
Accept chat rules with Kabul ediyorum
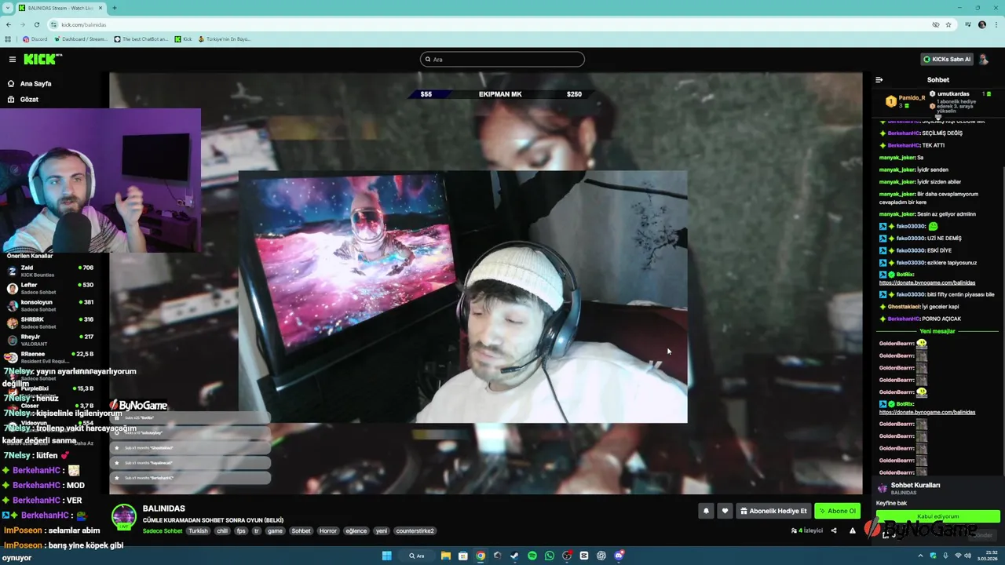938,516
